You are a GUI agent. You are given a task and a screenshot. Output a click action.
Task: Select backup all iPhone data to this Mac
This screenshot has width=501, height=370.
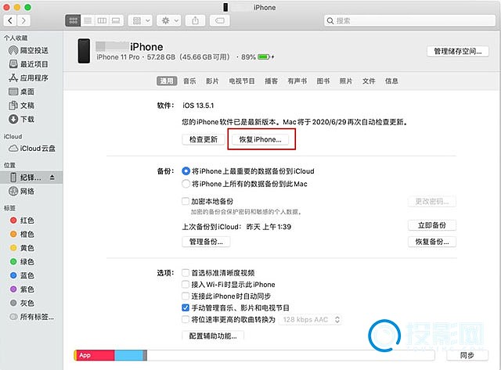(186, 184)
